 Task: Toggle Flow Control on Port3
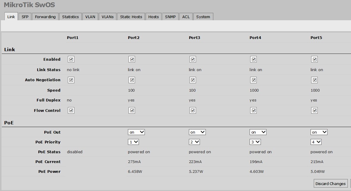coord(193,111)
